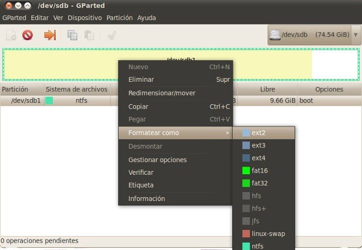
Task: Click the Libre column header
Action: coord(267,89)
